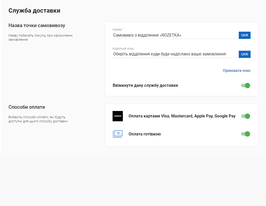The image size is (266, 206).
Task: Focus the Назва input with 'Самовивіз з відділення'
Action: [176, 35]
